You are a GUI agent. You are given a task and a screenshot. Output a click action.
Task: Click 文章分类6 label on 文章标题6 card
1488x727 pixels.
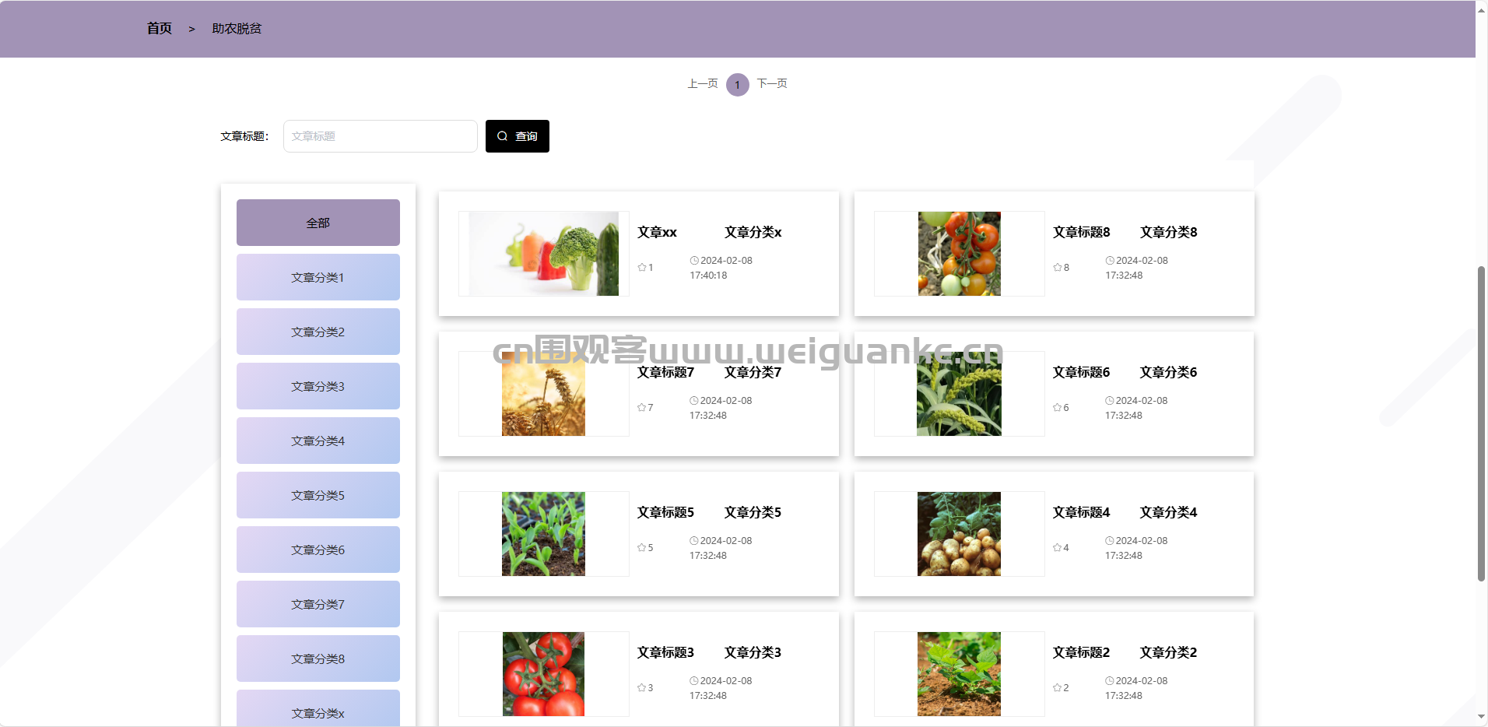click(x=1168, y=372)
